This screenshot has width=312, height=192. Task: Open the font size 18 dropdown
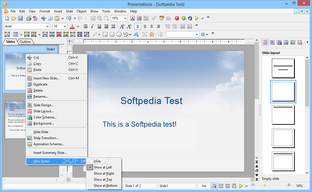coord(65,26)
